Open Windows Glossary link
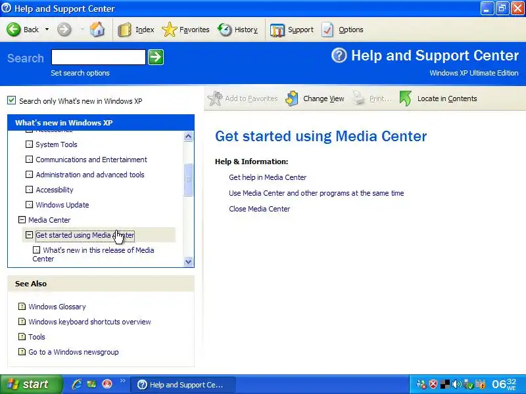The height and width of the screenshot is (394, 526). point(57,307)
